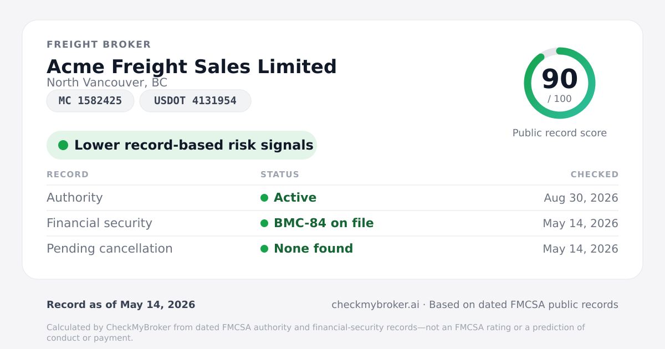Click the green dot in risk signals badge
Screen dimensions: 665x349
[63, 145]
